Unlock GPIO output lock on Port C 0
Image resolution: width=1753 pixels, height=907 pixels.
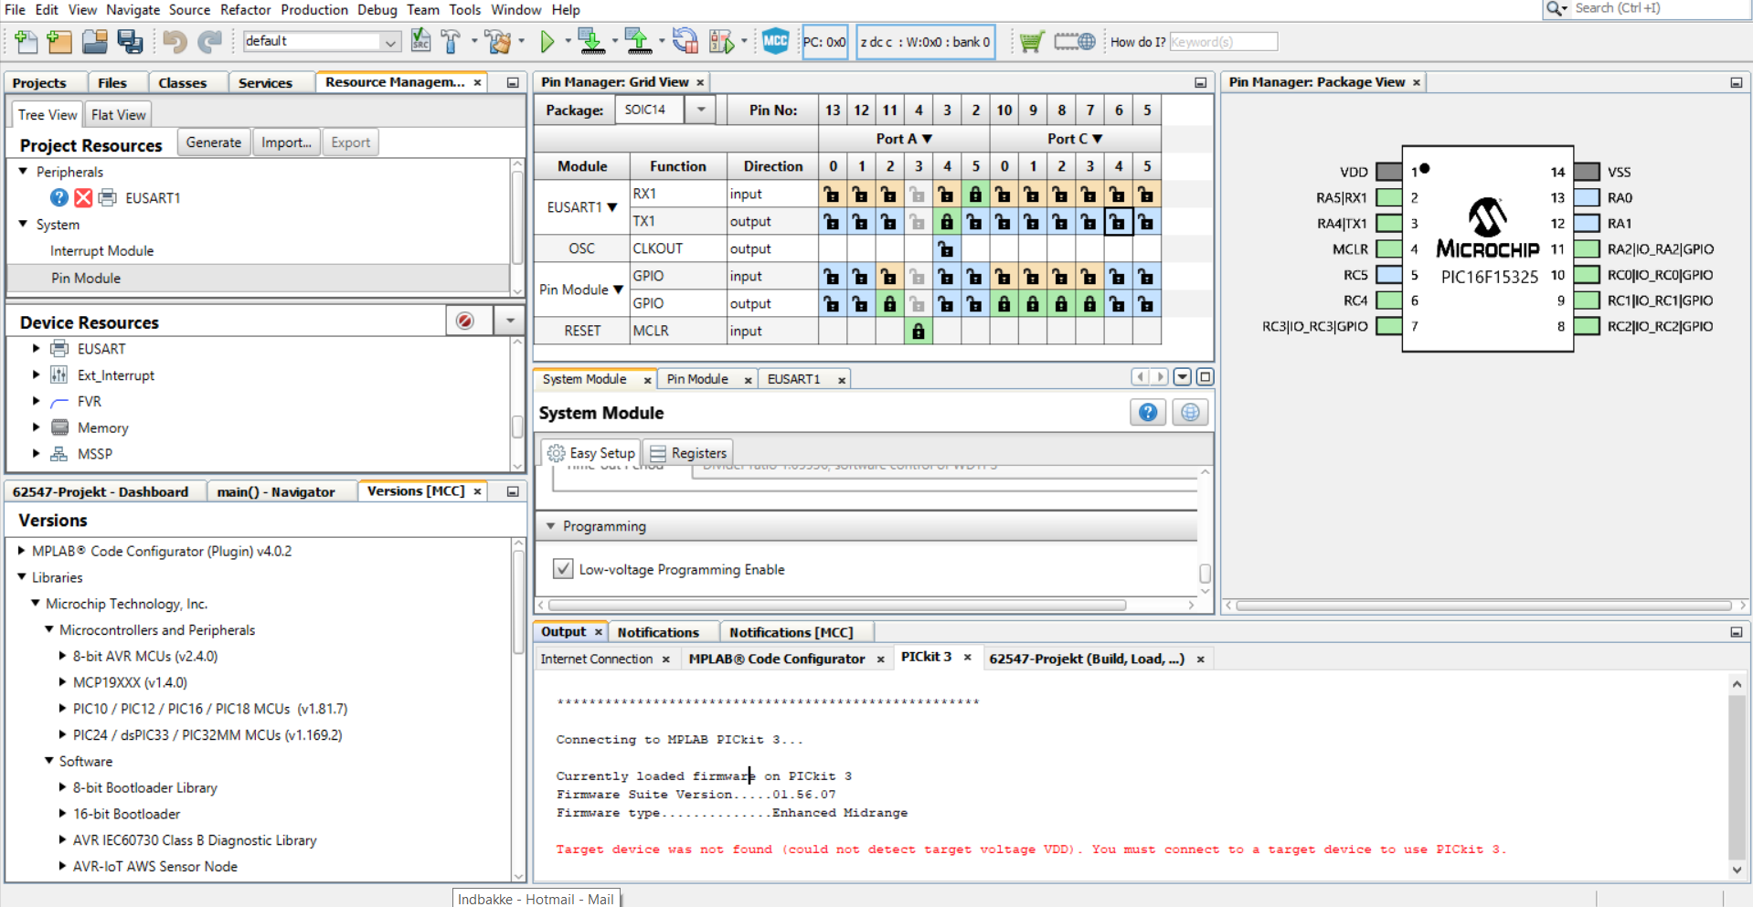click(x=1004, y=303)
